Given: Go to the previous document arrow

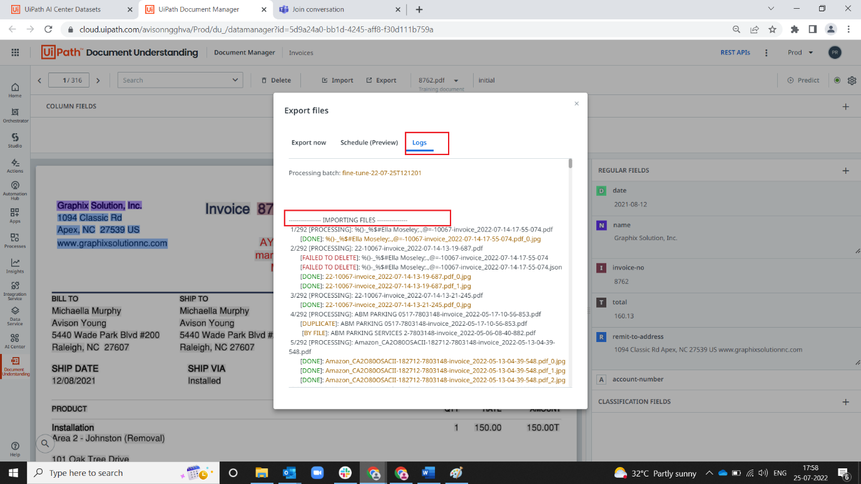Looking at the screenshot, I should click(39, 80).
